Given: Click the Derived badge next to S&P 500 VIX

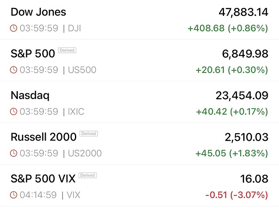Looking at the screenshot, I should (87, 175).
